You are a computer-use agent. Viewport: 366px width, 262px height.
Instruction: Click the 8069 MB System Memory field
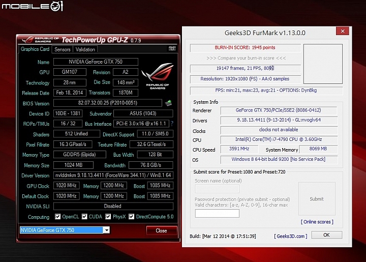318,149
